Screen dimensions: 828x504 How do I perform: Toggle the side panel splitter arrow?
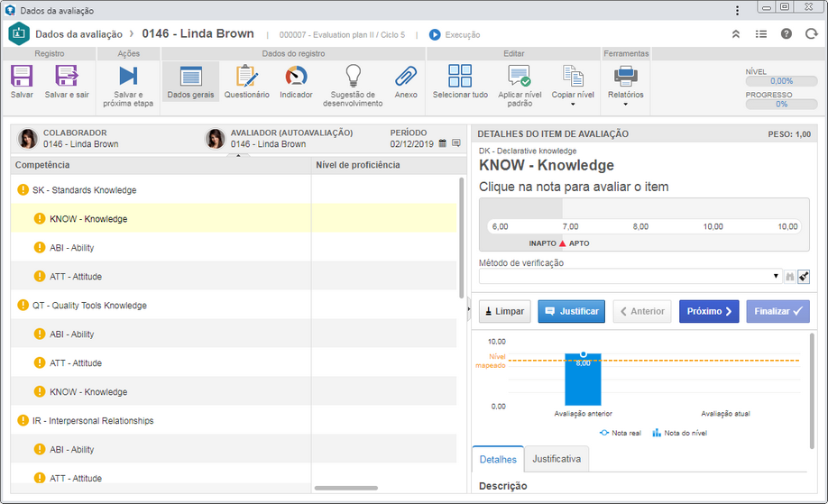(468, 310)
